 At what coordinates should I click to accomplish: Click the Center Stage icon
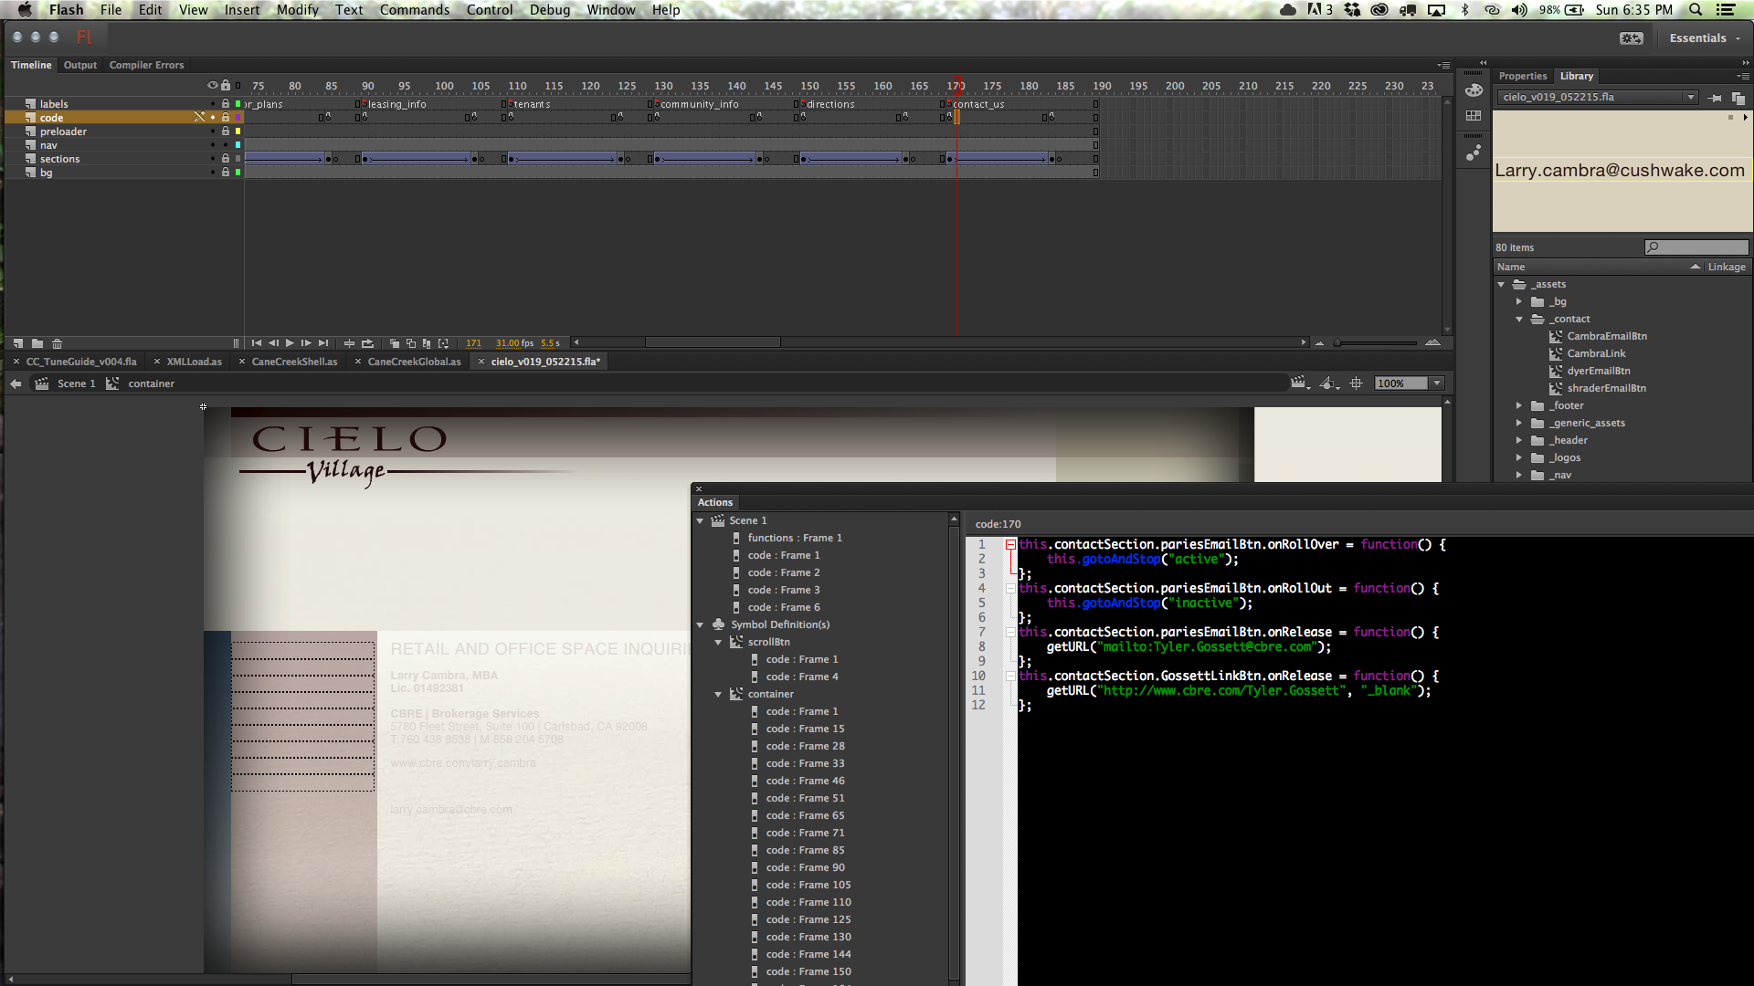click(1357, 383)
